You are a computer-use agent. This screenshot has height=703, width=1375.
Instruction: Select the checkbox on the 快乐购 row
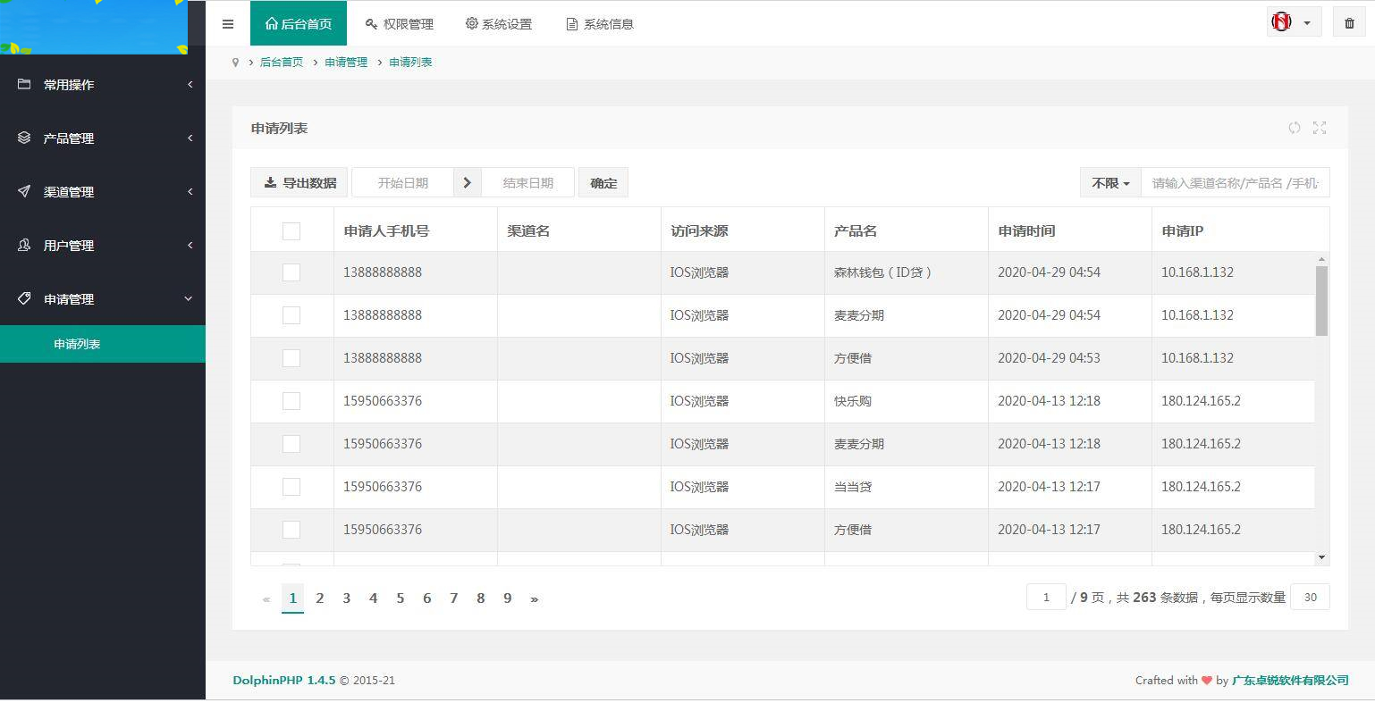(x=291, y=400)
